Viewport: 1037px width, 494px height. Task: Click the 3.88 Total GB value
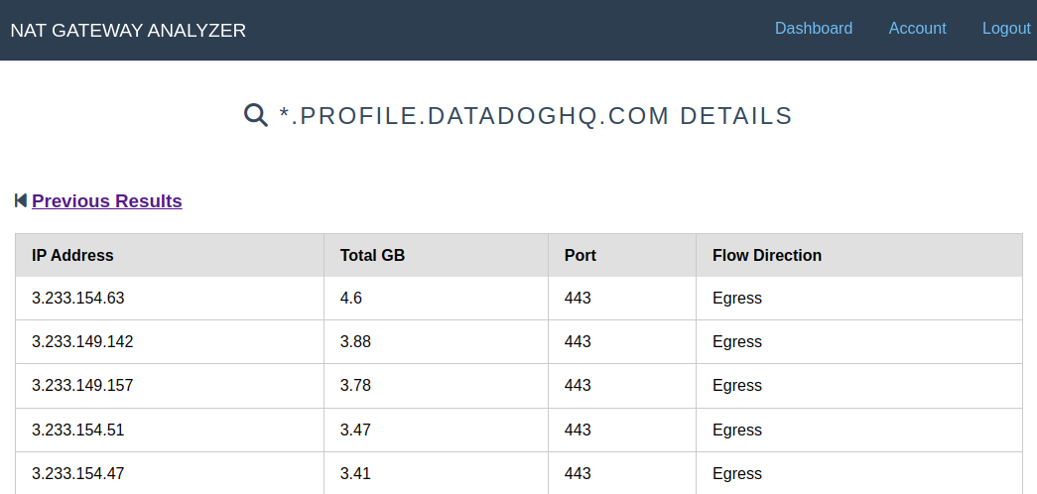click(356, 342)
